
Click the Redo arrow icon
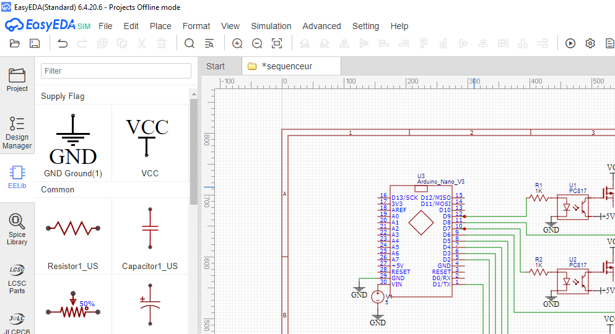click(x=82, y=43)
